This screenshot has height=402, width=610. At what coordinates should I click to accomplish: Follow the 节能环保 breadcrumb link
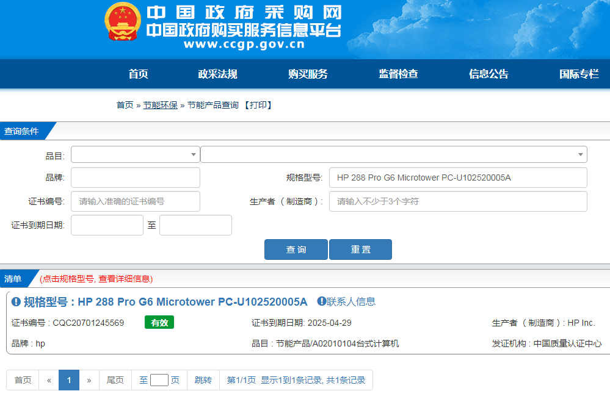(160, 105)
